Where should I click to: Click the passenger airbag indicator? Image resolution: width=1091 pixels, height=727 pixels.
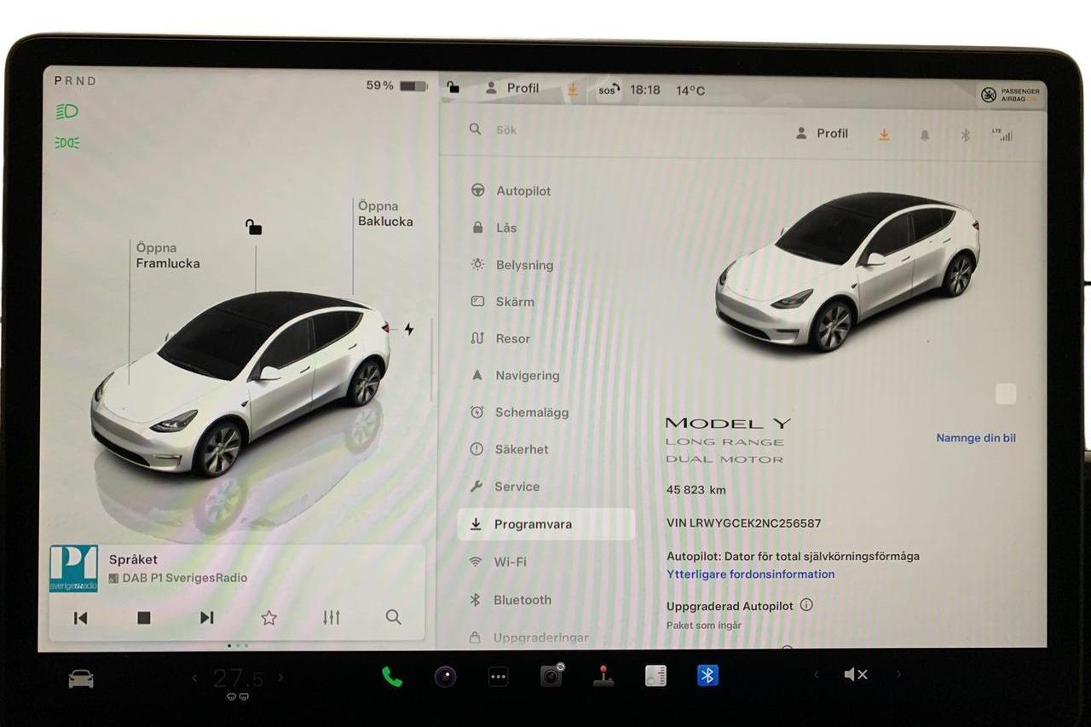(x=1011, y=95)
